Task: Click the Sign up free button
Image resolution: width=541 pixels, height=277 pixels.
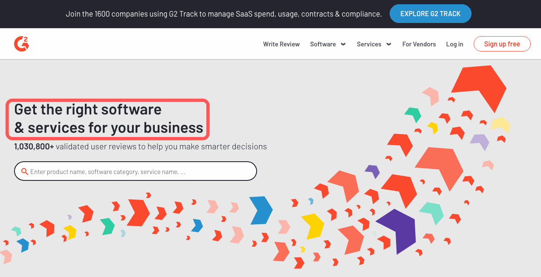Action: coord(502,44)
